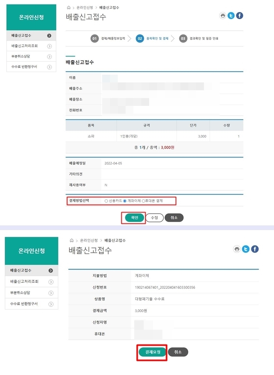Open Twitter sharing in the lower section
The width and height of the screenshot is (274, 375).
(x=245, y=249)
